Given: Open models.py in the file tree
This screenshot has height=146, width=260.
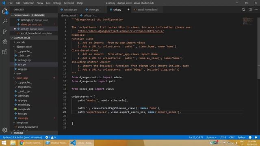Looking at the screenshot, I should (34, 105).
